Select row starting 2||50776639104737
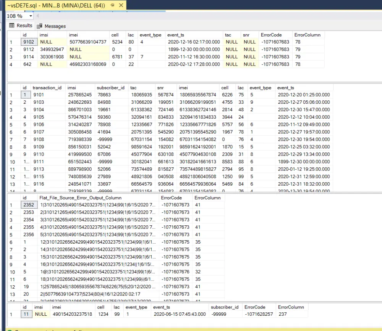Viewport: 382px width, 331px height. click(98, 294)
